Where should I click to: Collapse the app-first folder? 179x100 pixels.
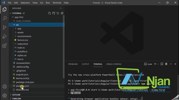pos(13,17)
